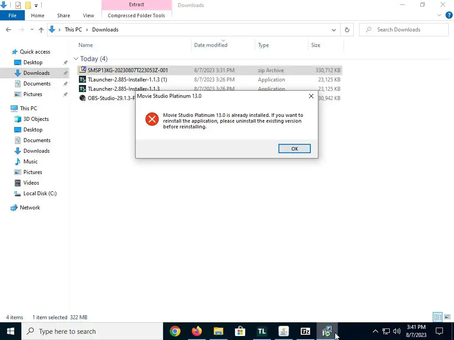The height and width of the screenshot is (340, 454).
Task: Open Documents under This PC
Action: tap(37, 140)
